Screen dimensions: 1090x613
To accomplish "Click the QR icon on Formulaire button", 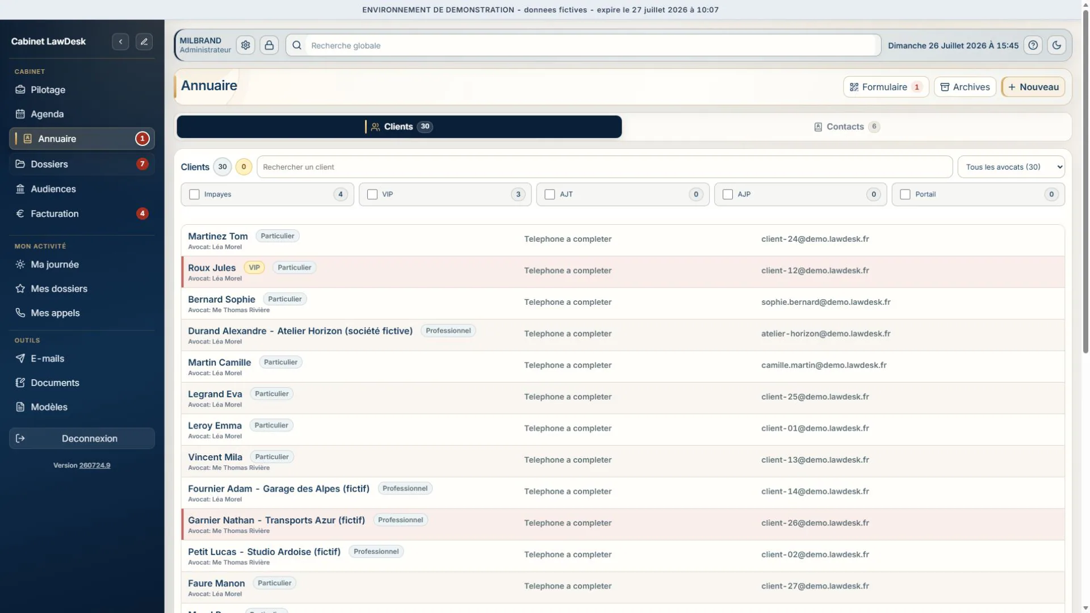I will [x=854, y=87].
